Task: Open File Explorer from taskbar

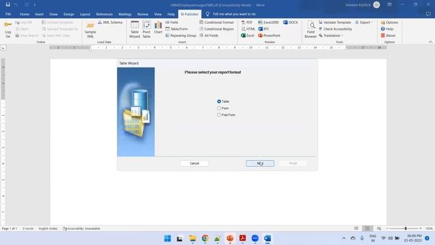Action: click(x=192, y=238)
